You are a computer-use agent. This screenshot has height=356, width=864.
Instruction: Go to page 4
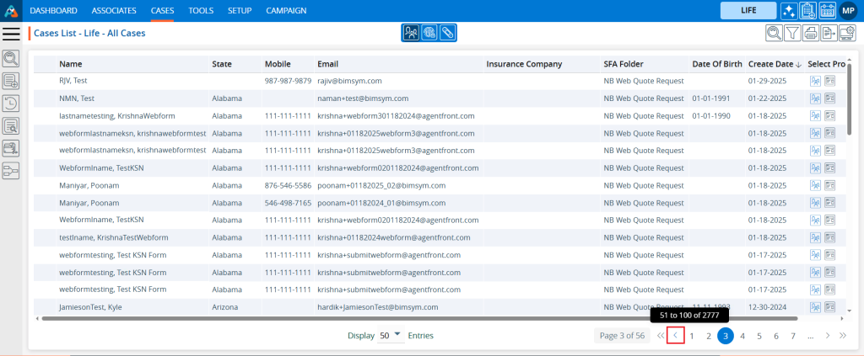[x=742, y=336]
